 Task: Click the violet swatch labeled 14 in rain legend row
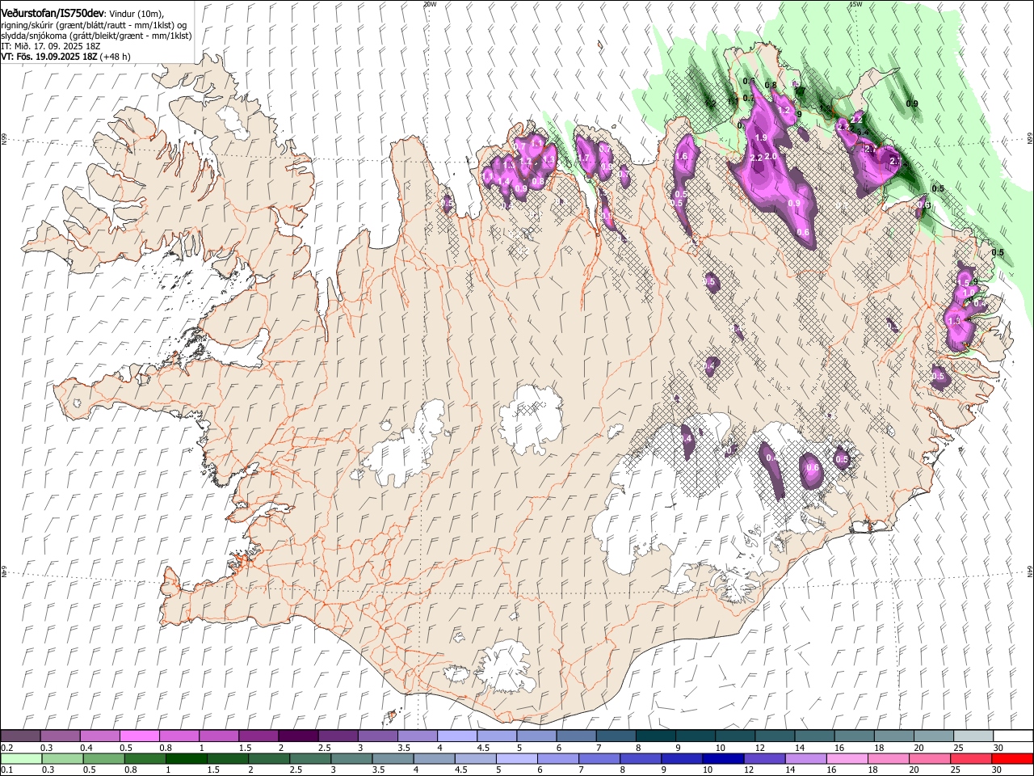805,758
